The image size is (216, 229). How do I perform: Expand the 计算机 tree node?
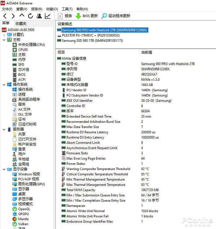click(4, 35)
